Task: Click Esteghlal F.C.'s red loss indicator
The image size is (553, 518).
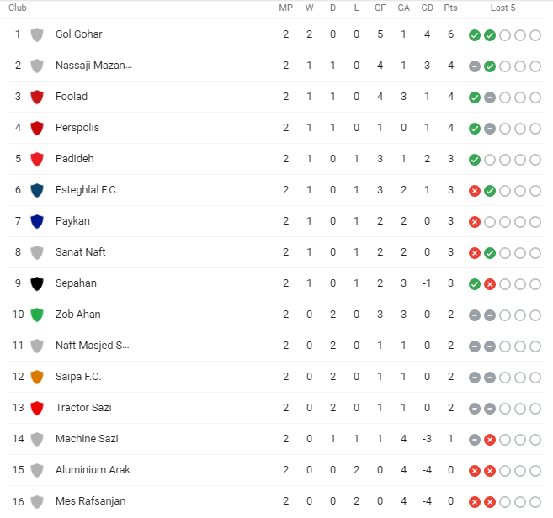Action: 475,191
